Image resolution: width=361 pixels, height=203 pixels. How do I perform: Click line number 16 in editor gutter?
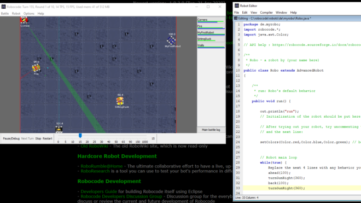[x=238, y=101]
